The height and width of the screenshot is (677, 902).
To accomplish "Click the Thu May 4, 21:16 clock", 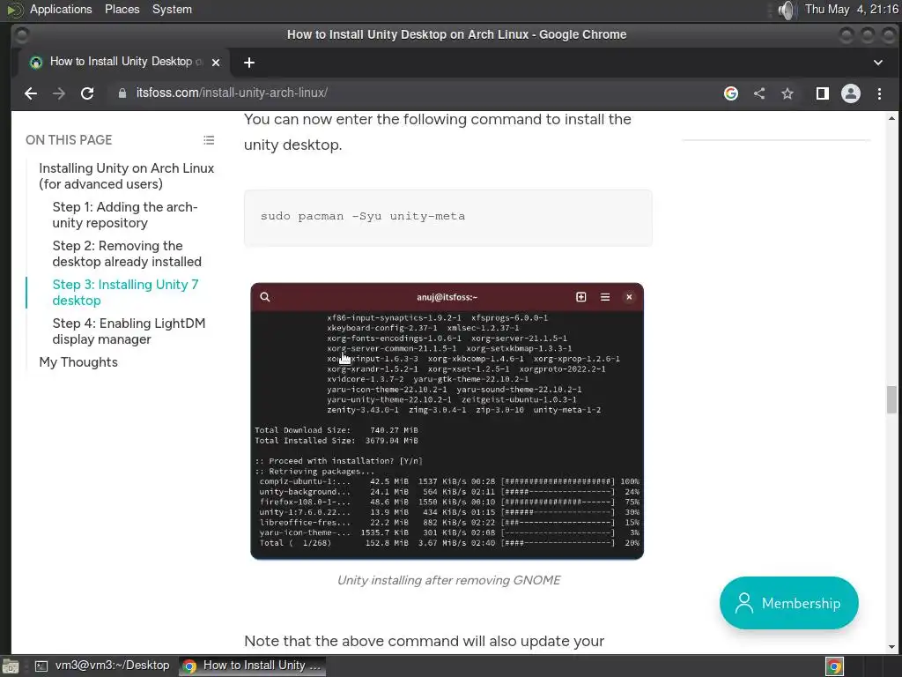I will click(852, 9).
